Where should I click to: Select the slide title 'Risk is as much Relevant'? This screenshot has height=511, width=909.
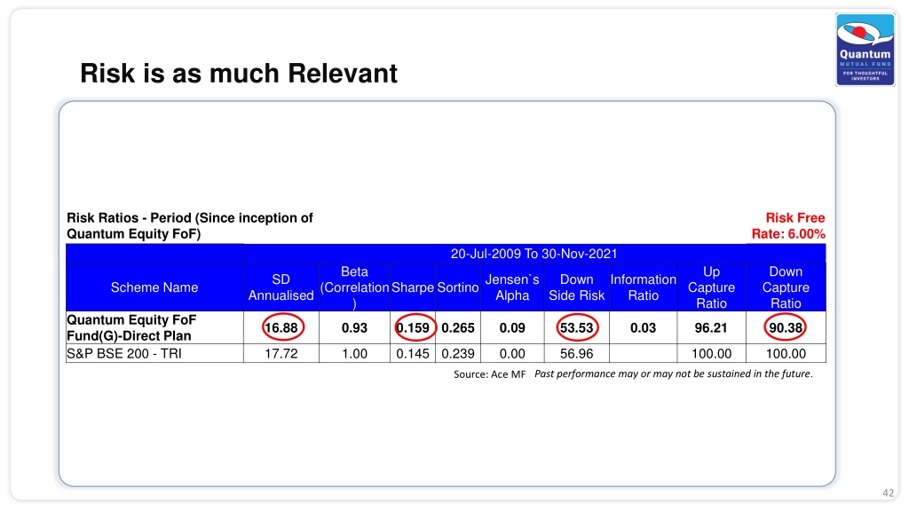(238, 74)
